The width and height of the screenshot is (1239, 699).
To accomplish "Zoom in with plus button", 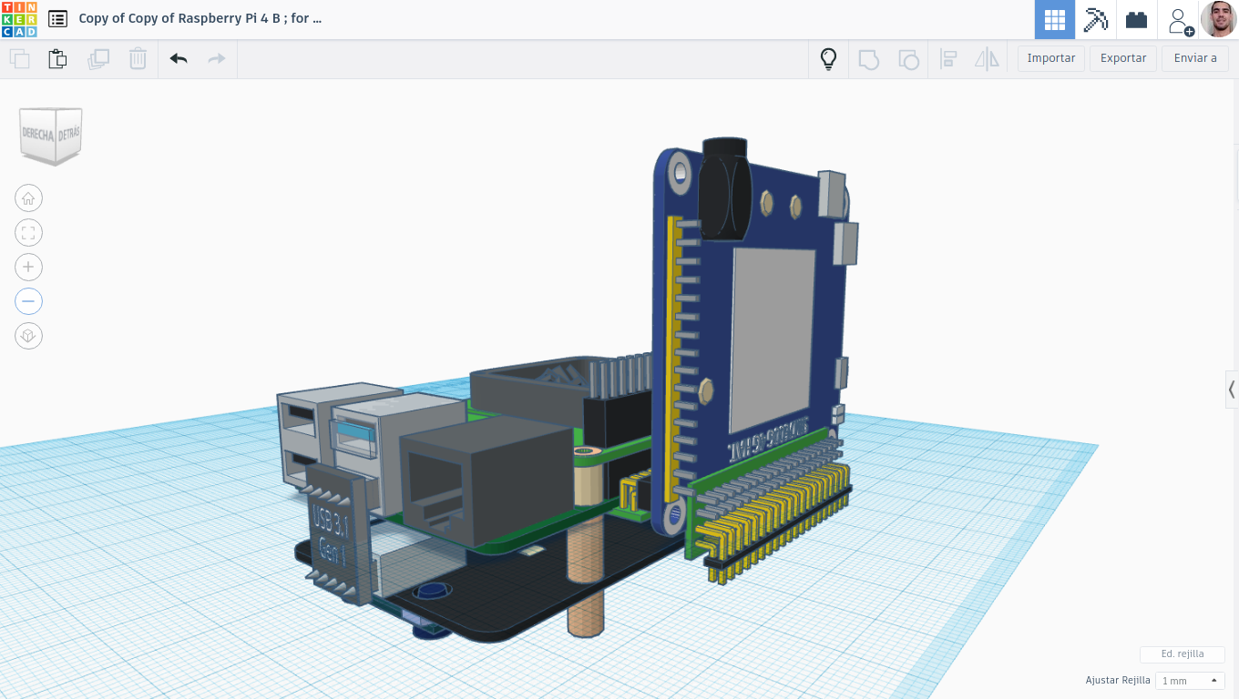I will click(x=28, y=267).
